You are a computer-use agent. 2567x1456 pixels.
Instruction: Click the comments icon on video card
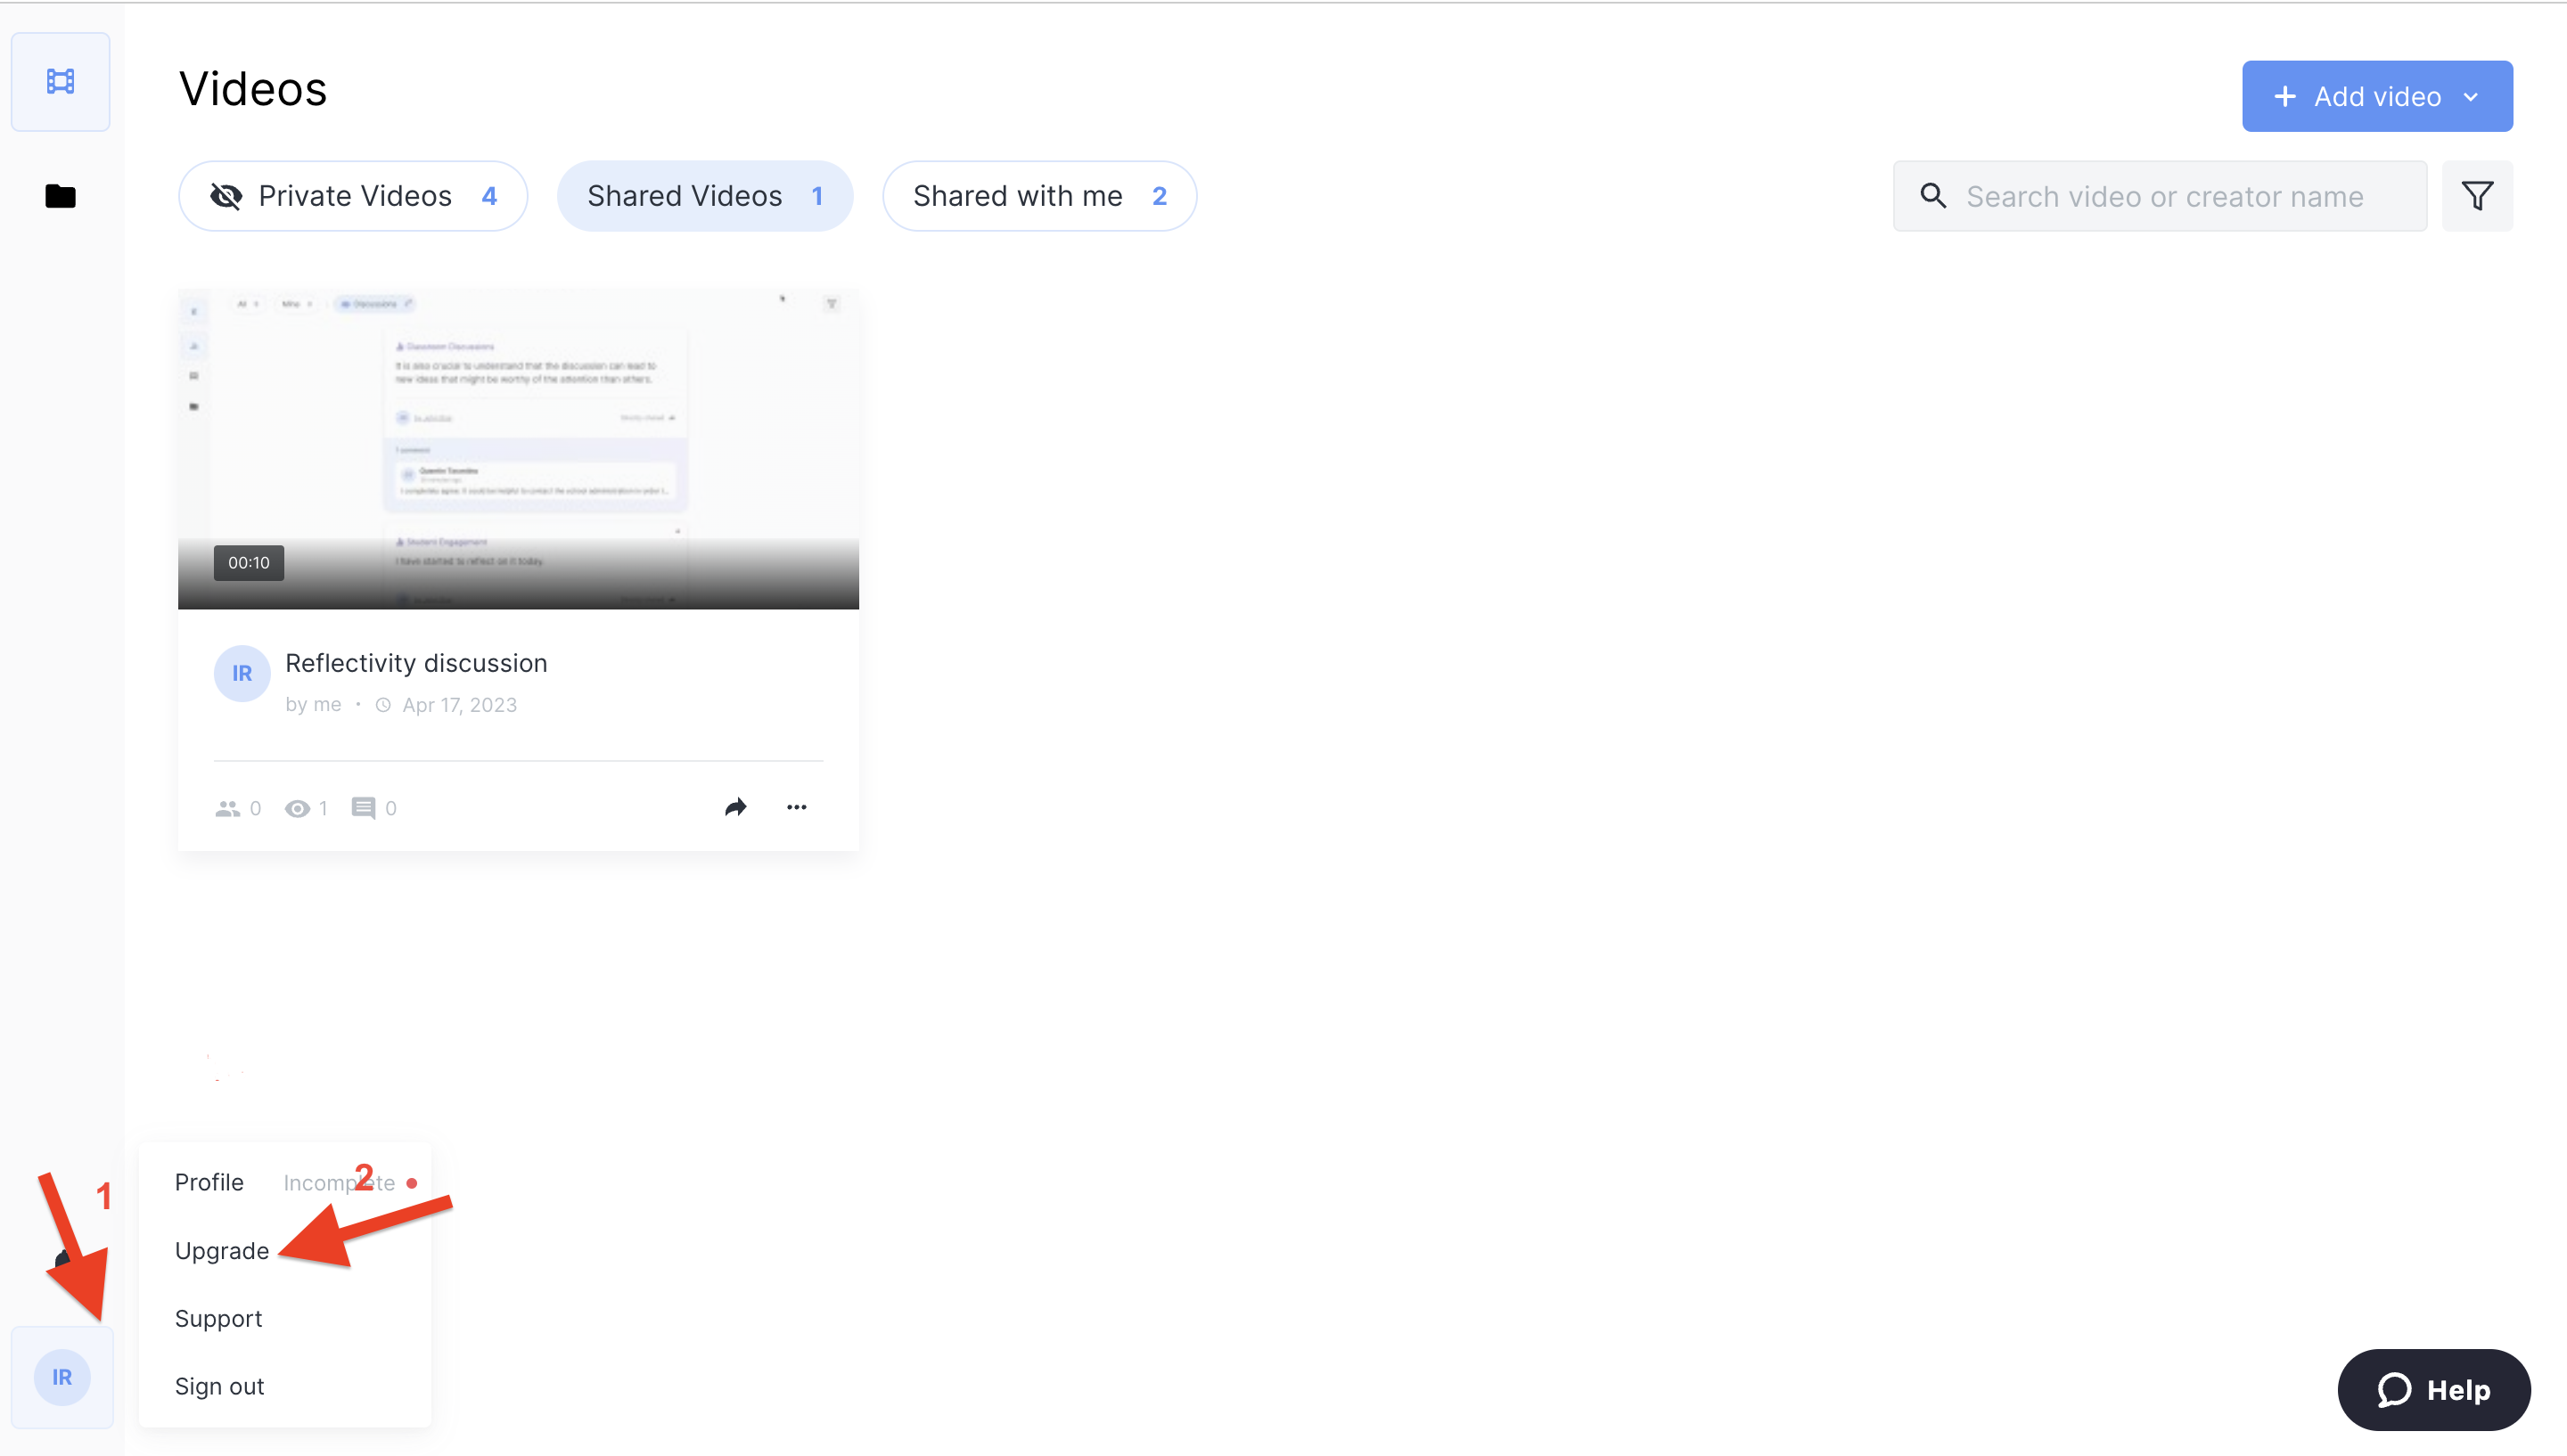click(363, 807)
